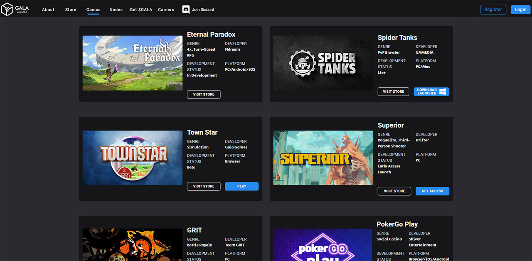The height and width of the screenshot is (261, 532).
Task: Click the Town Star title
Action: pyautogui.click(x=202, y=132)
